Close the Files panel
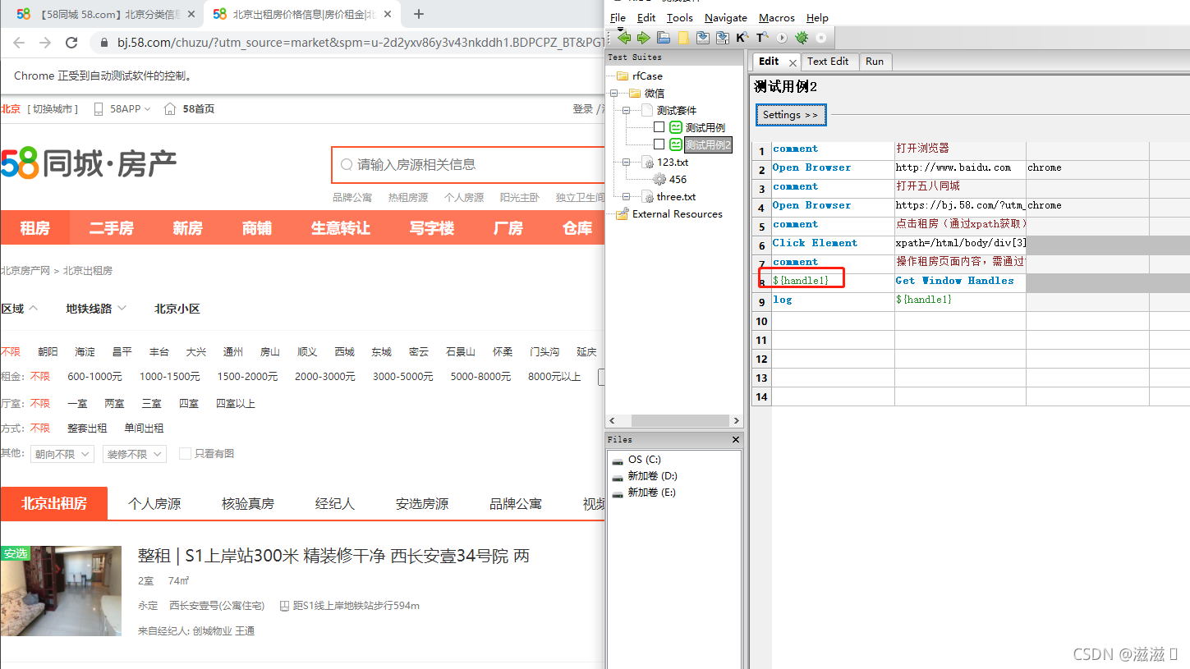This screenshot has width=1190, height=669. 736,440
